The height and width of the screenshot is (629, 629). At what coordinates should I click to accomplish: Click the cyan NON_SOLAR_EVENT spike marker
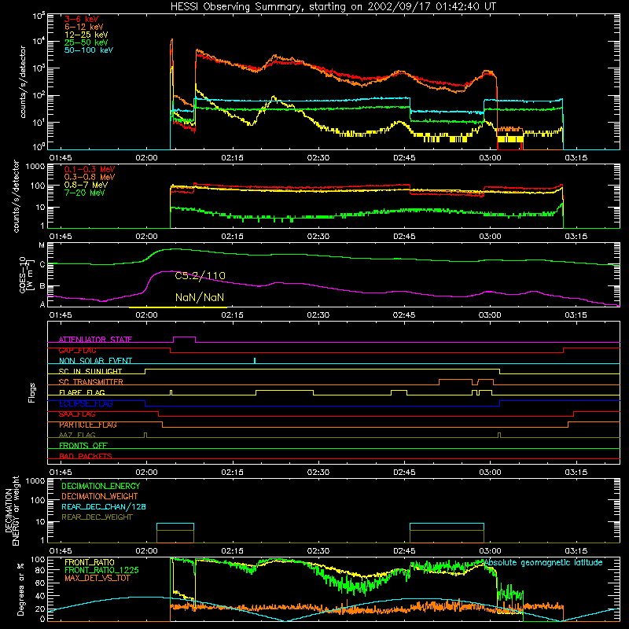point(255,360)
